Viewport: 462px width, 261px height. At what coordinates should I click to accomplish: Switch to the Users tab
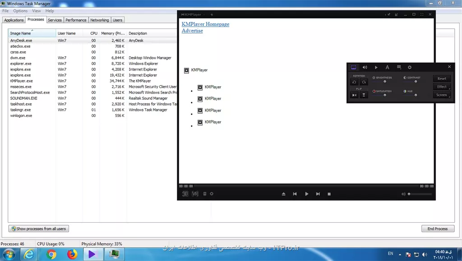coord(117,20)
